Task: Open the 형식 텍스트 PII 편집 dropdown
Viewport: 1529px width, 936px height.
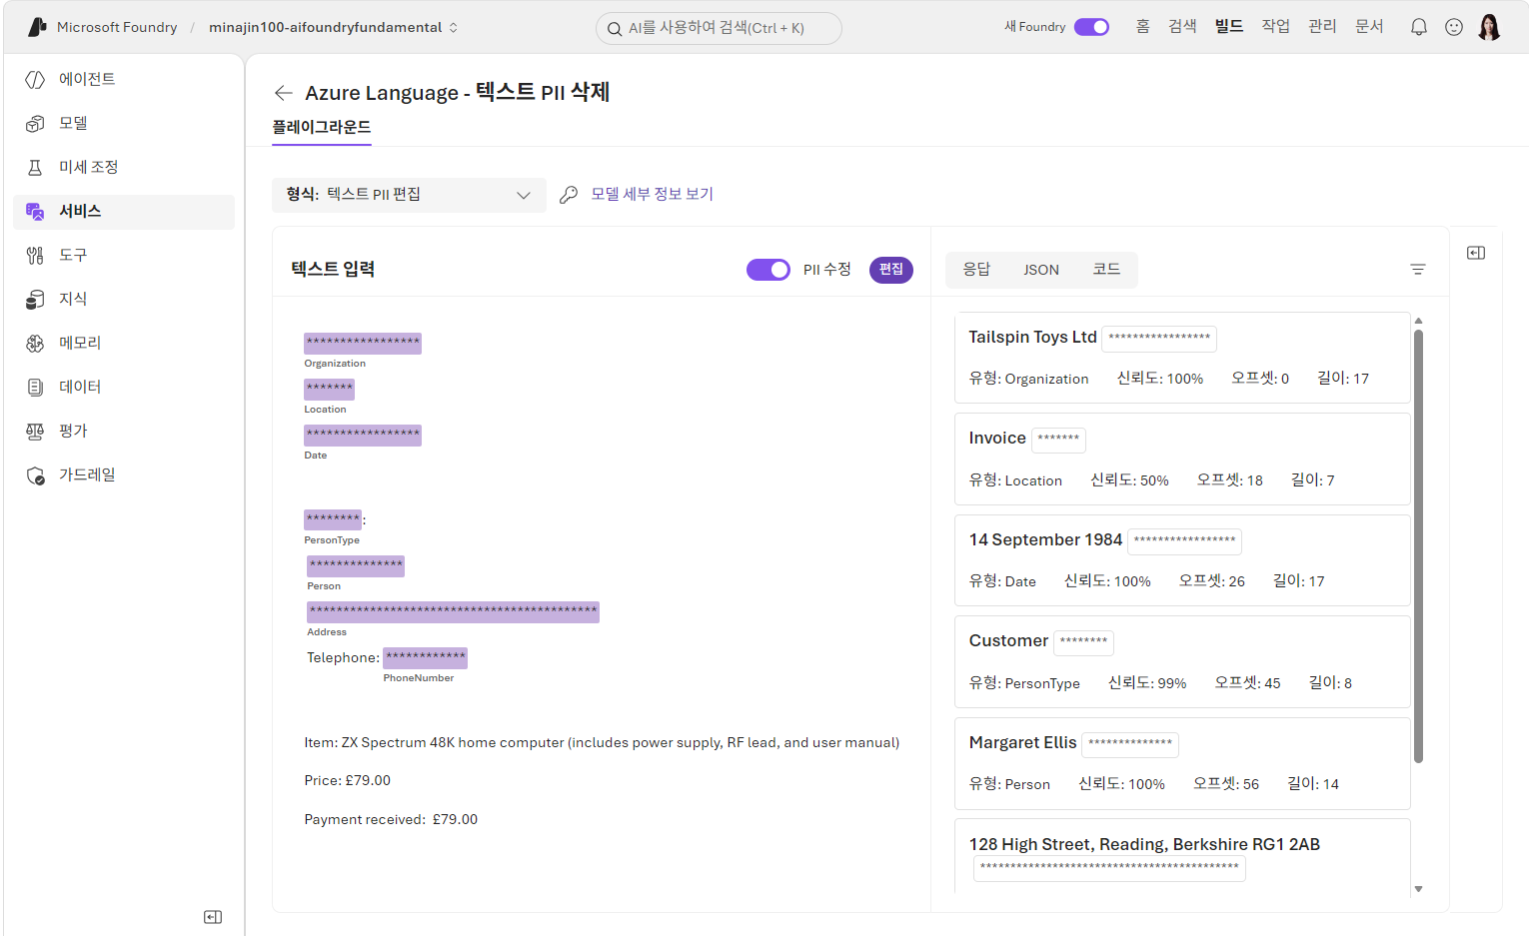Action: tap(409, 195)
